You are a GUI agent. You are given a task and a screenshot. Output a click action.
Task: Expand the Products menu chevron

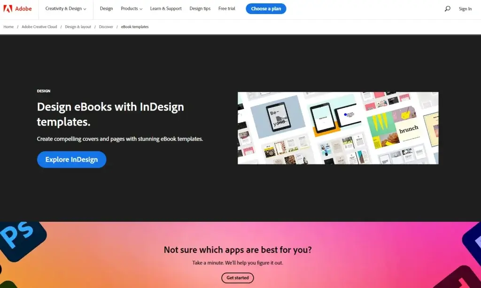[141, 9]
